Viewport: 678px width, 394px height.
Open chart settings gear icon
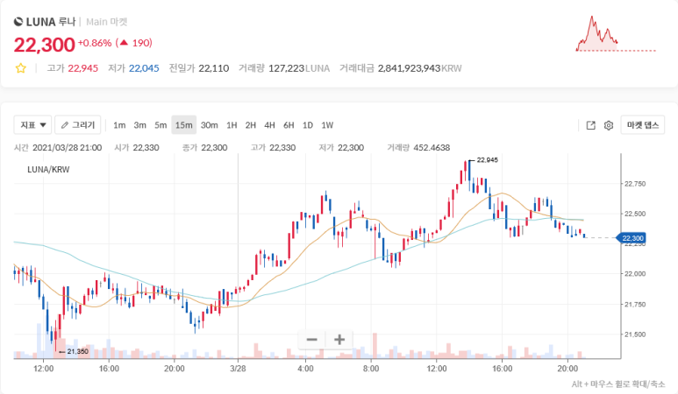click(x=609, y=125)
